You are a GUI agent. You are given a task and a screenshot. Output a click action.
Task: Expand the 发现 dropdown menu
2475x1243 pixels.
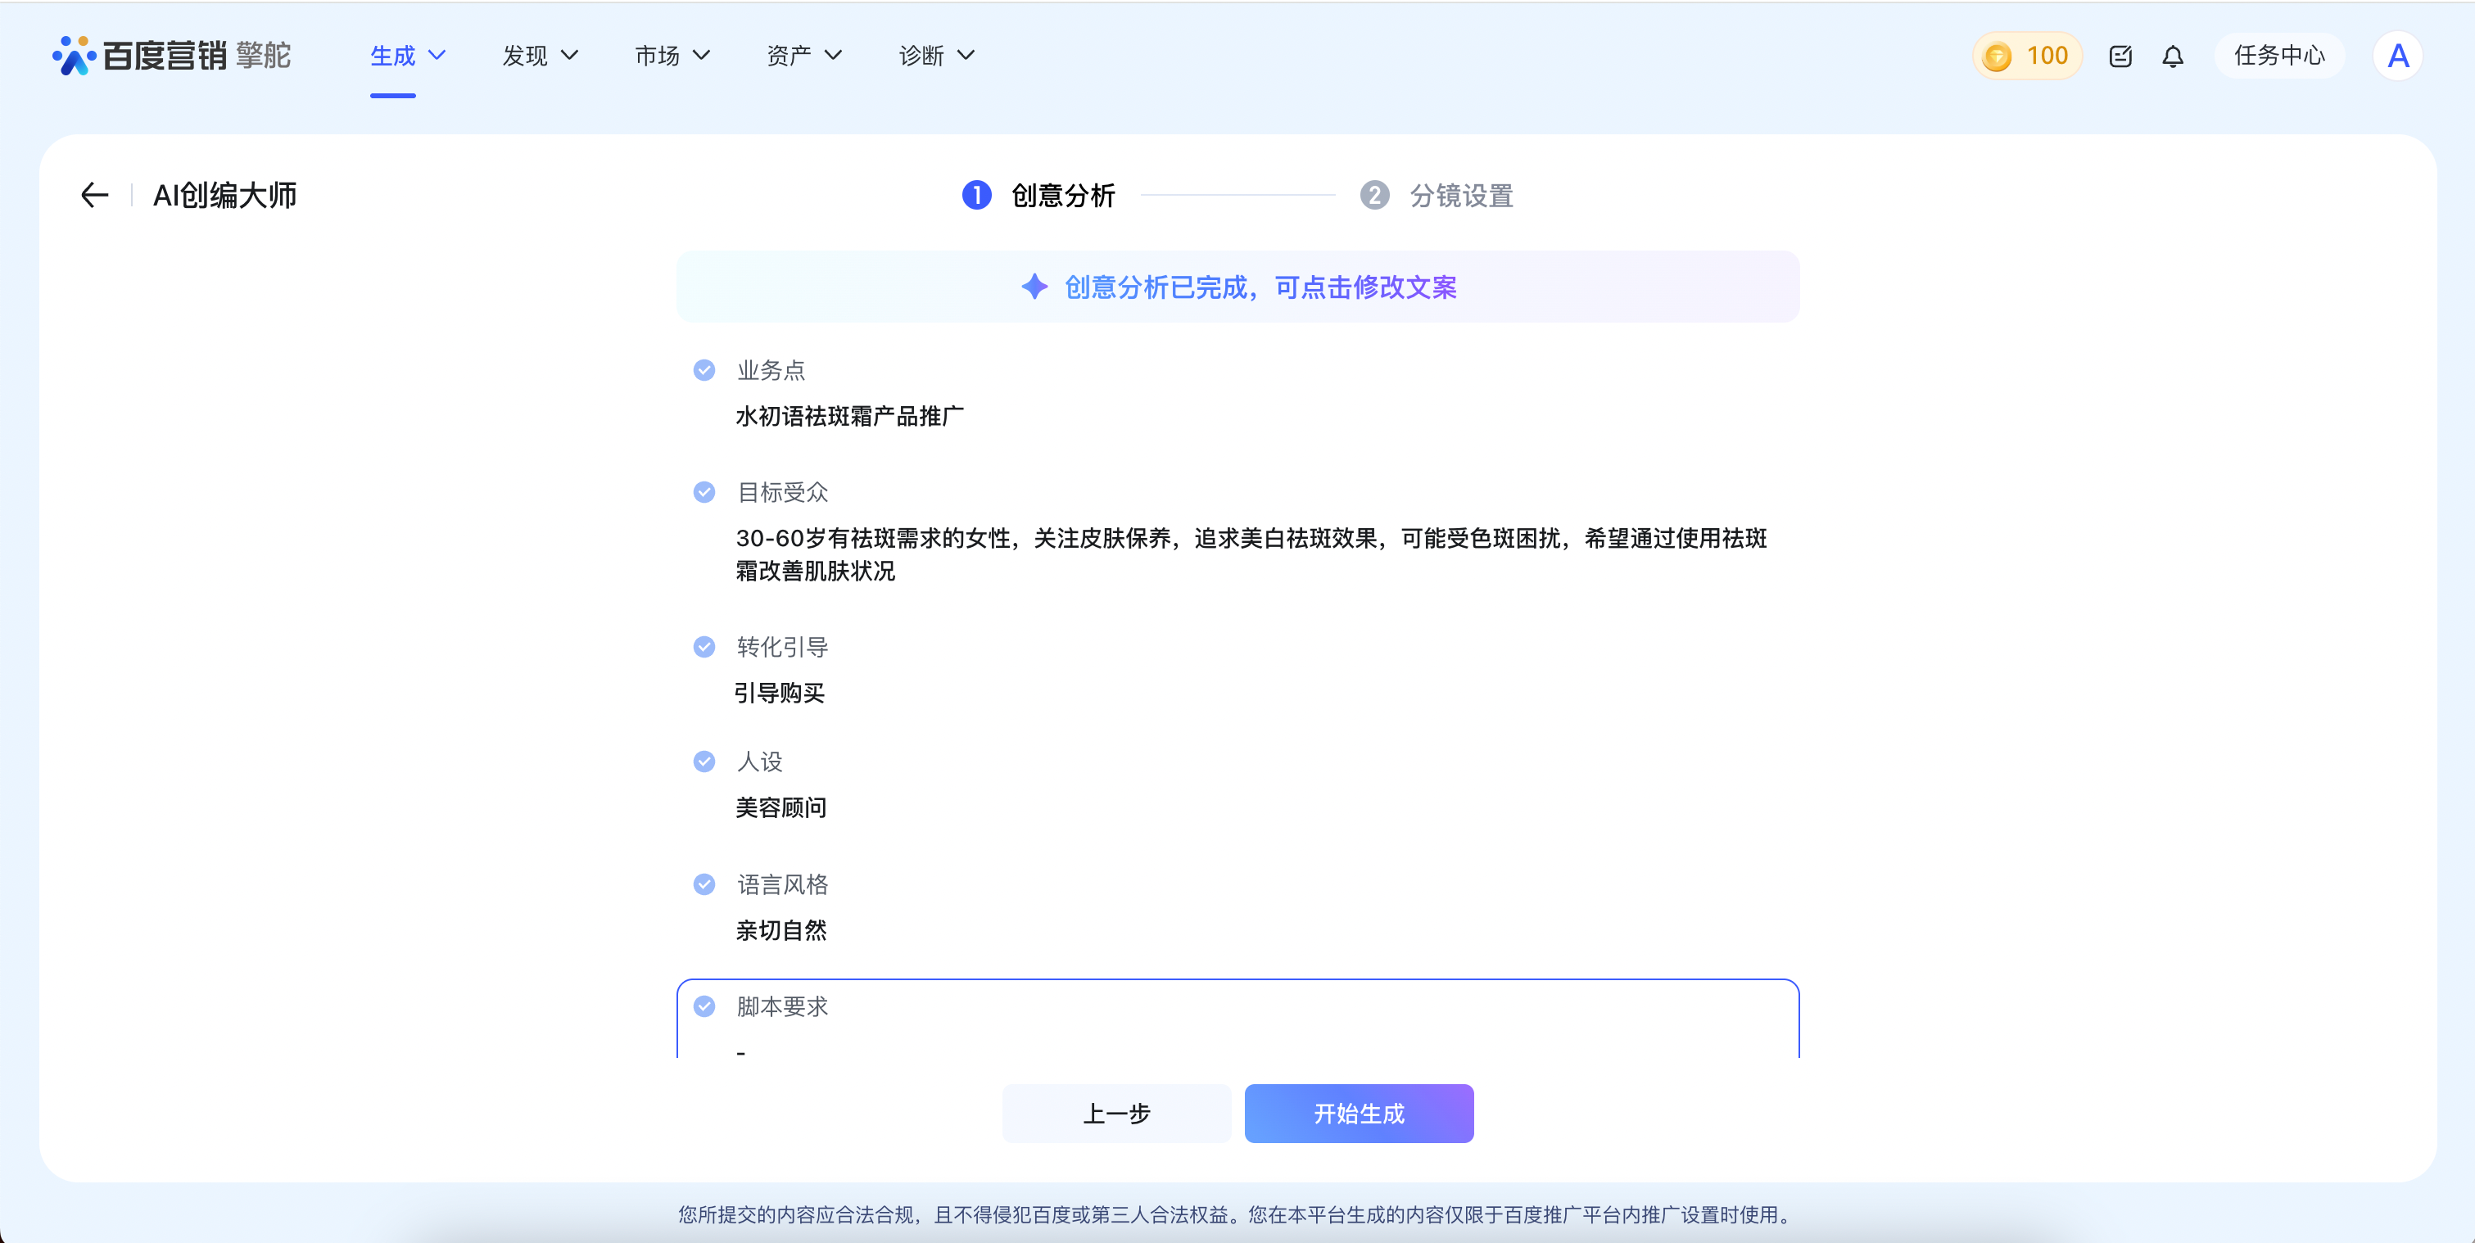coord(540,56)
